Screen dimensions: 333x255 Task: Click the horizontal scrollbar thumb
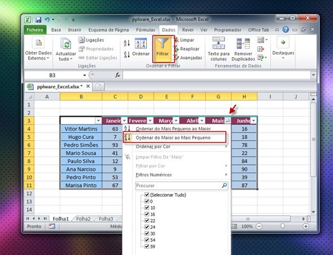tap(261, 219)
